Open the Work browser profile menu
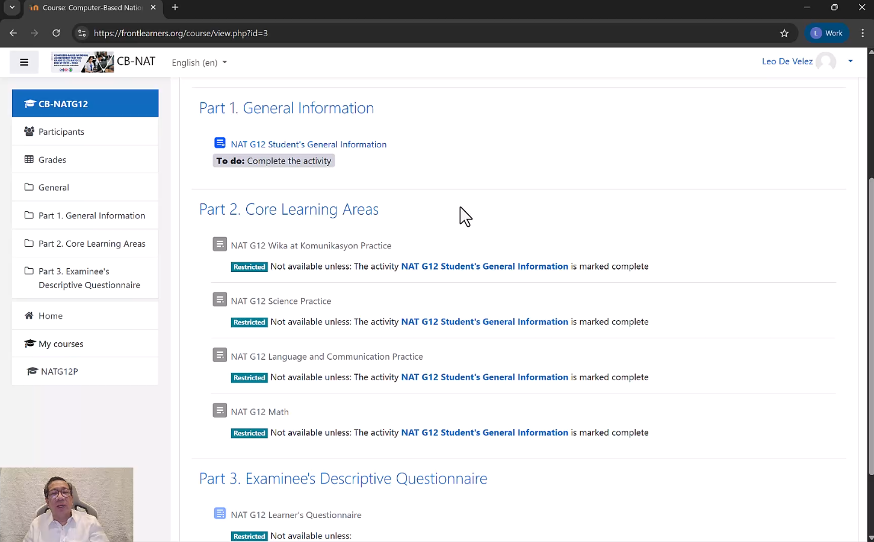 point(826,33)
